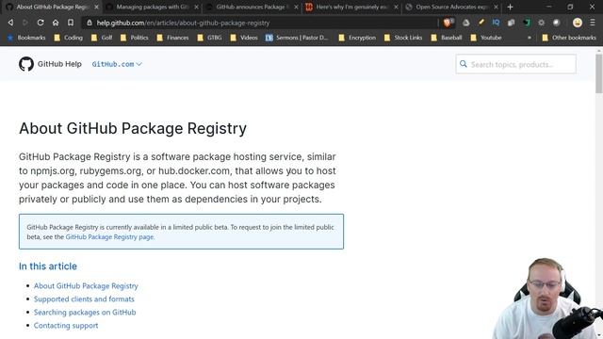
Task: Open the browser hamburger menu
Action: click(593, 23)
